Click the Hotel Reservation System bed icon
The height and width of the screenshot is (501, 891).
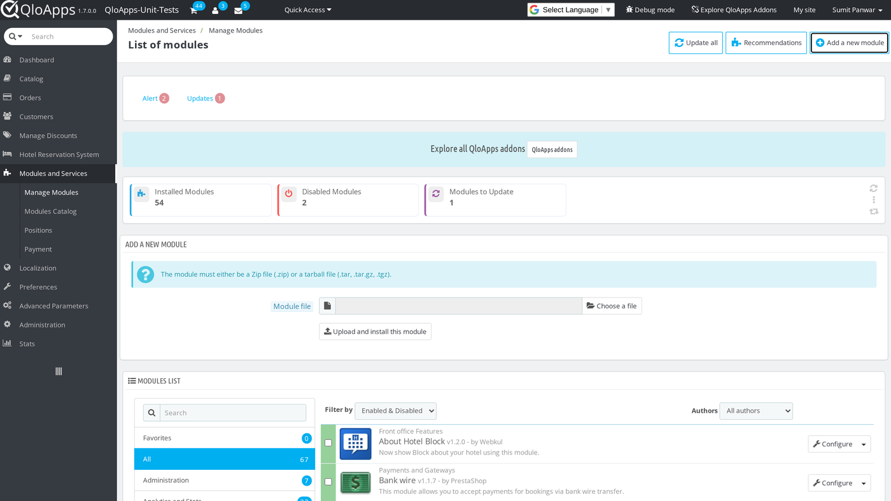coord(8,154)
